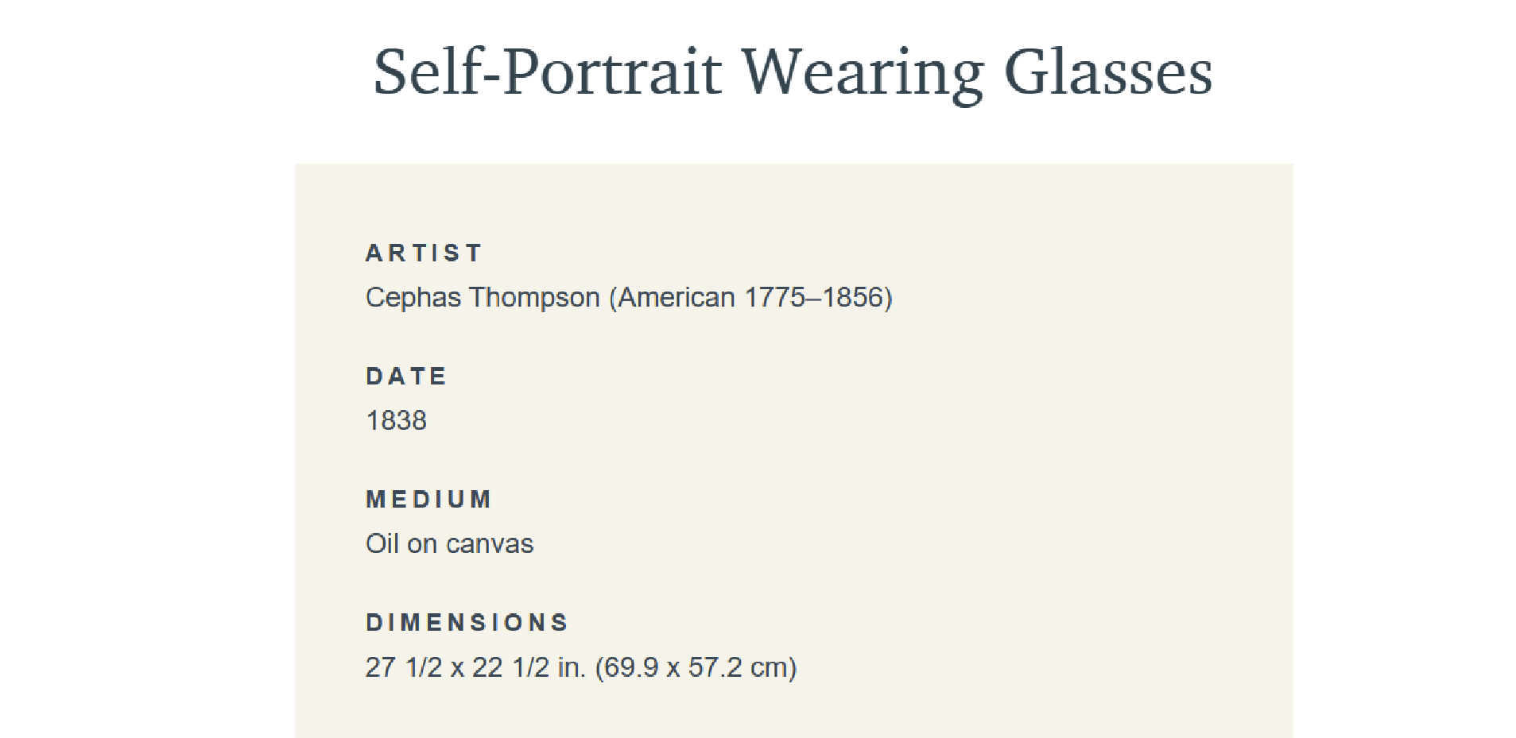Click the word "canvas" in medium value
This screenshot has height=738, width=1516.
click(x=490, y=544)
